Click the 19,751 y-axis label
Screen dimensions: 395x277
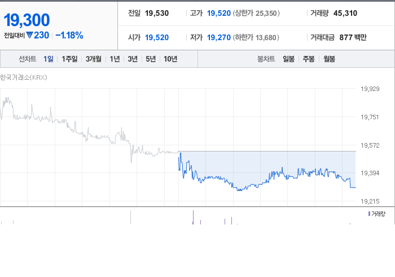click(x=370, y=117)
